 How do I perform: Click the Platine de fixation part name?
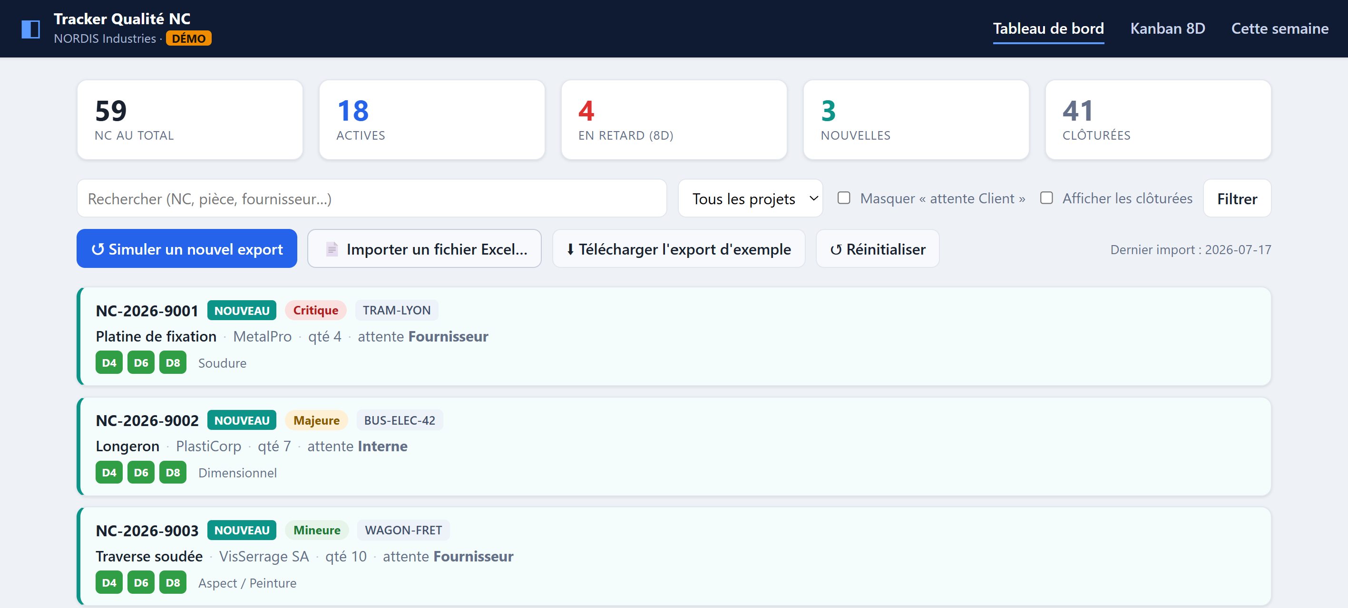click(x=156, y=337)
